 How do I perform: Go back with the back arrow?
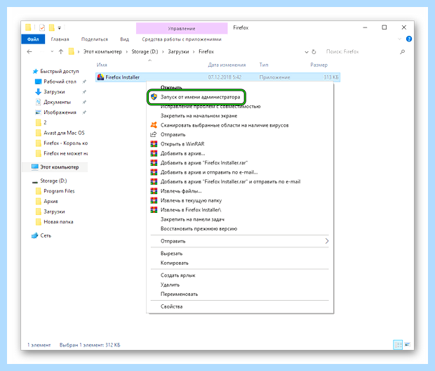click(x=29, y=52)
